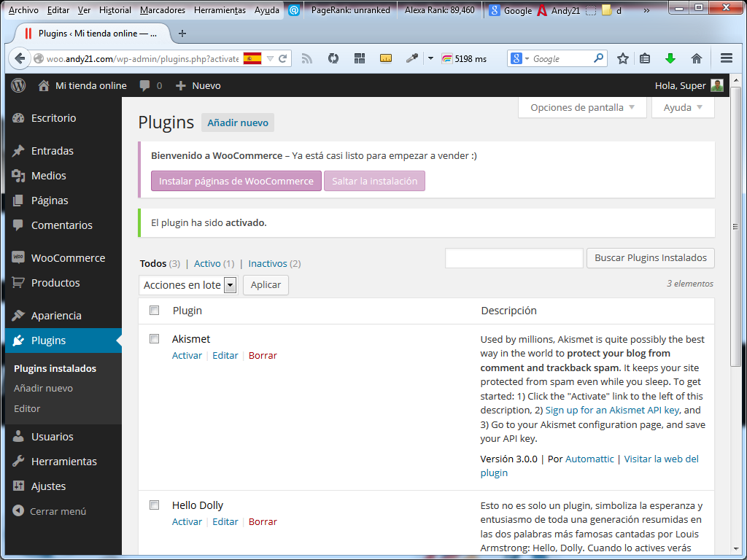The image size is (747, 560).
Task: Delete Hello Dolly via Borrar
Action: [x=263, y=521]
